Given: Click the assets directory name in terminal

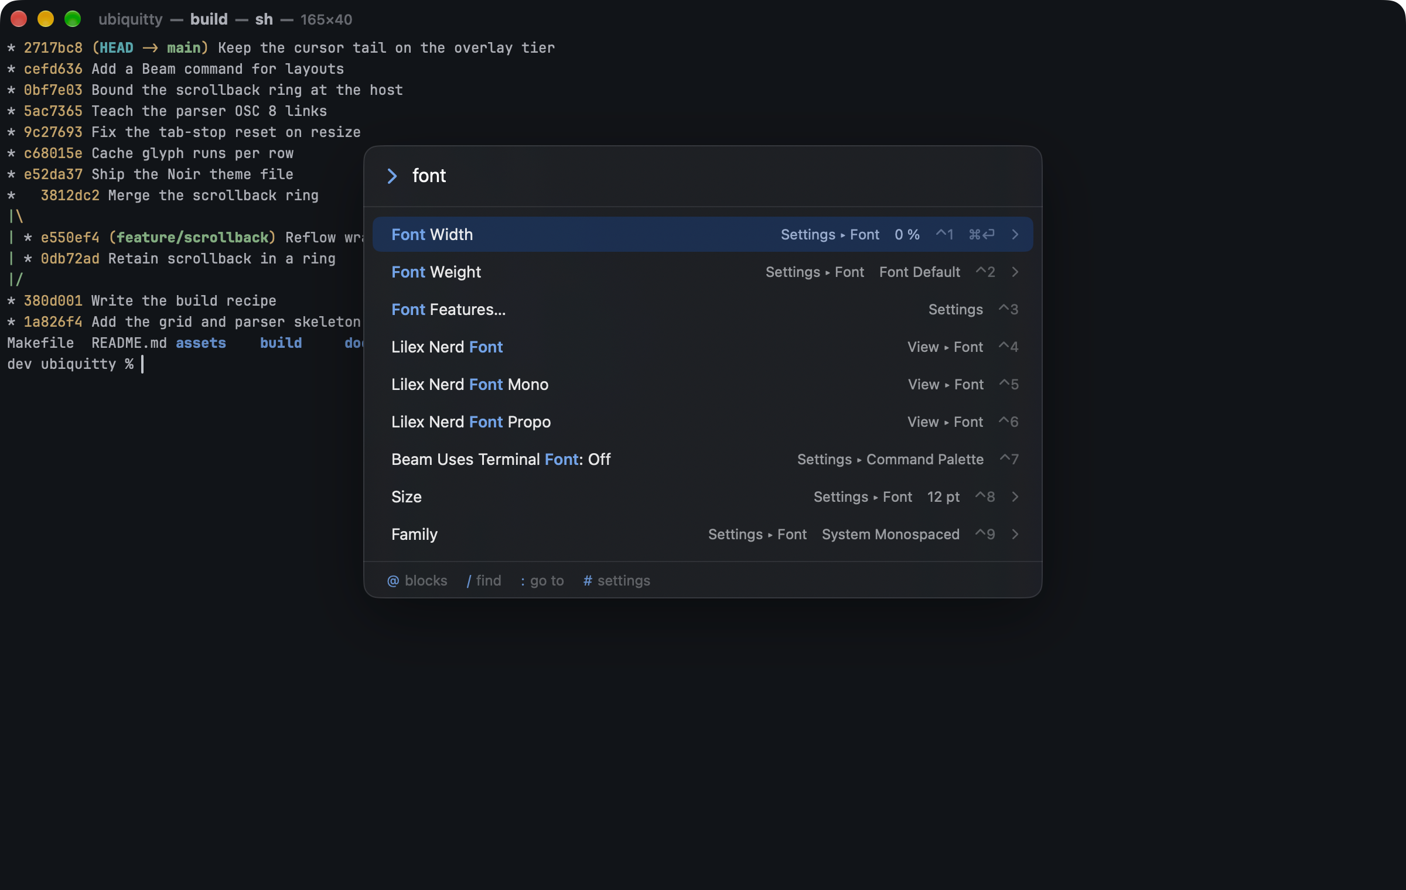Looking at the screenshot, I should pos(201,343).
